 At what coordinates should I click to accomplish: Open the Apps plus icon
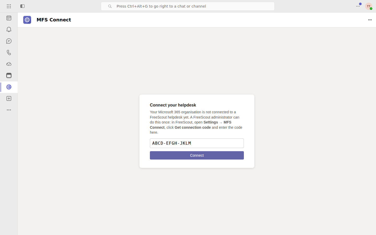(9, 98)
